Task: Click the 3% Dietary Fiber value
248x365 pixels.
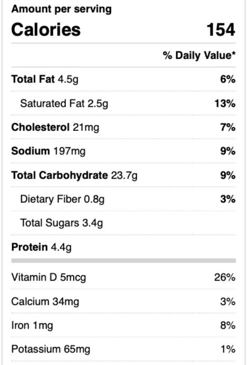Action: coord(228,199)
